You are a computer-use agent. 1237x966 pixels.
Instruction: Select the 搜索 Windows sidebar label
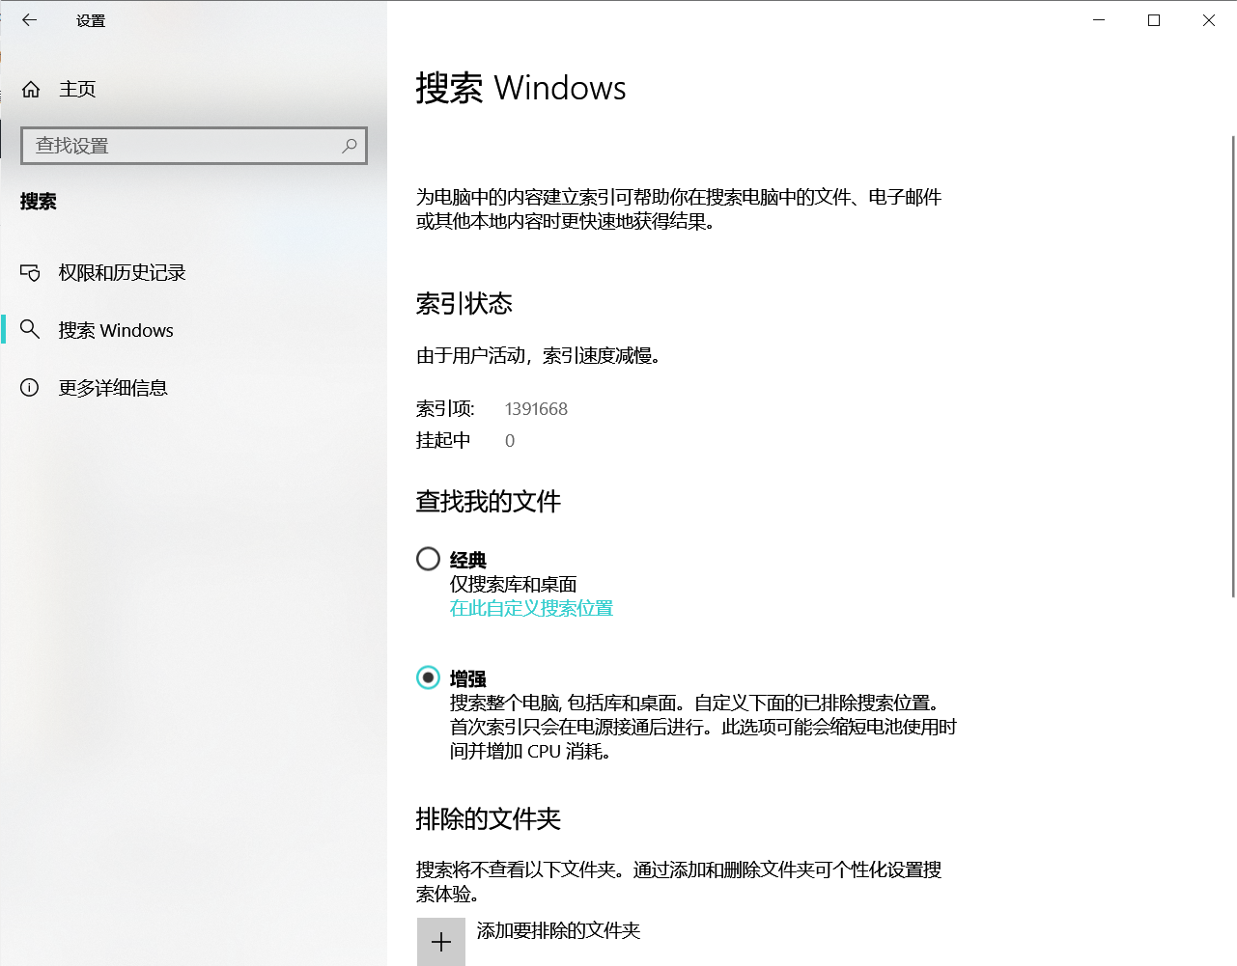click(116, 330)
